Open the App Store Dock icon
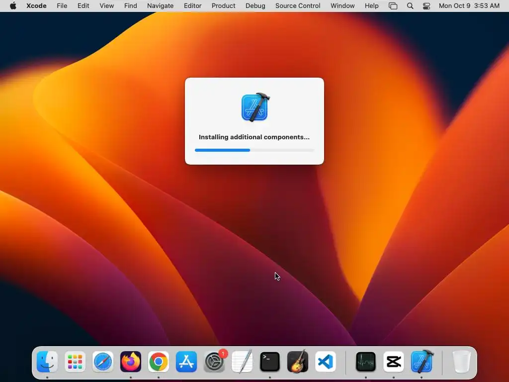Viewport: 509px width, 382px height. 186,362
